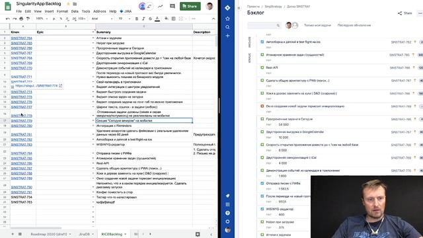Screen dimensions: 423x238
Task: Open the Borders tool in Sheets
Action: point(173,19)
